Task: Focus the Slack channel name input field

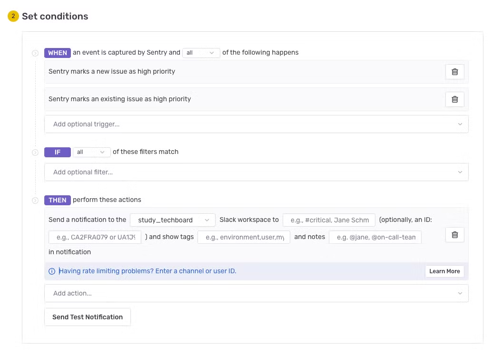Action: [329, 220]
